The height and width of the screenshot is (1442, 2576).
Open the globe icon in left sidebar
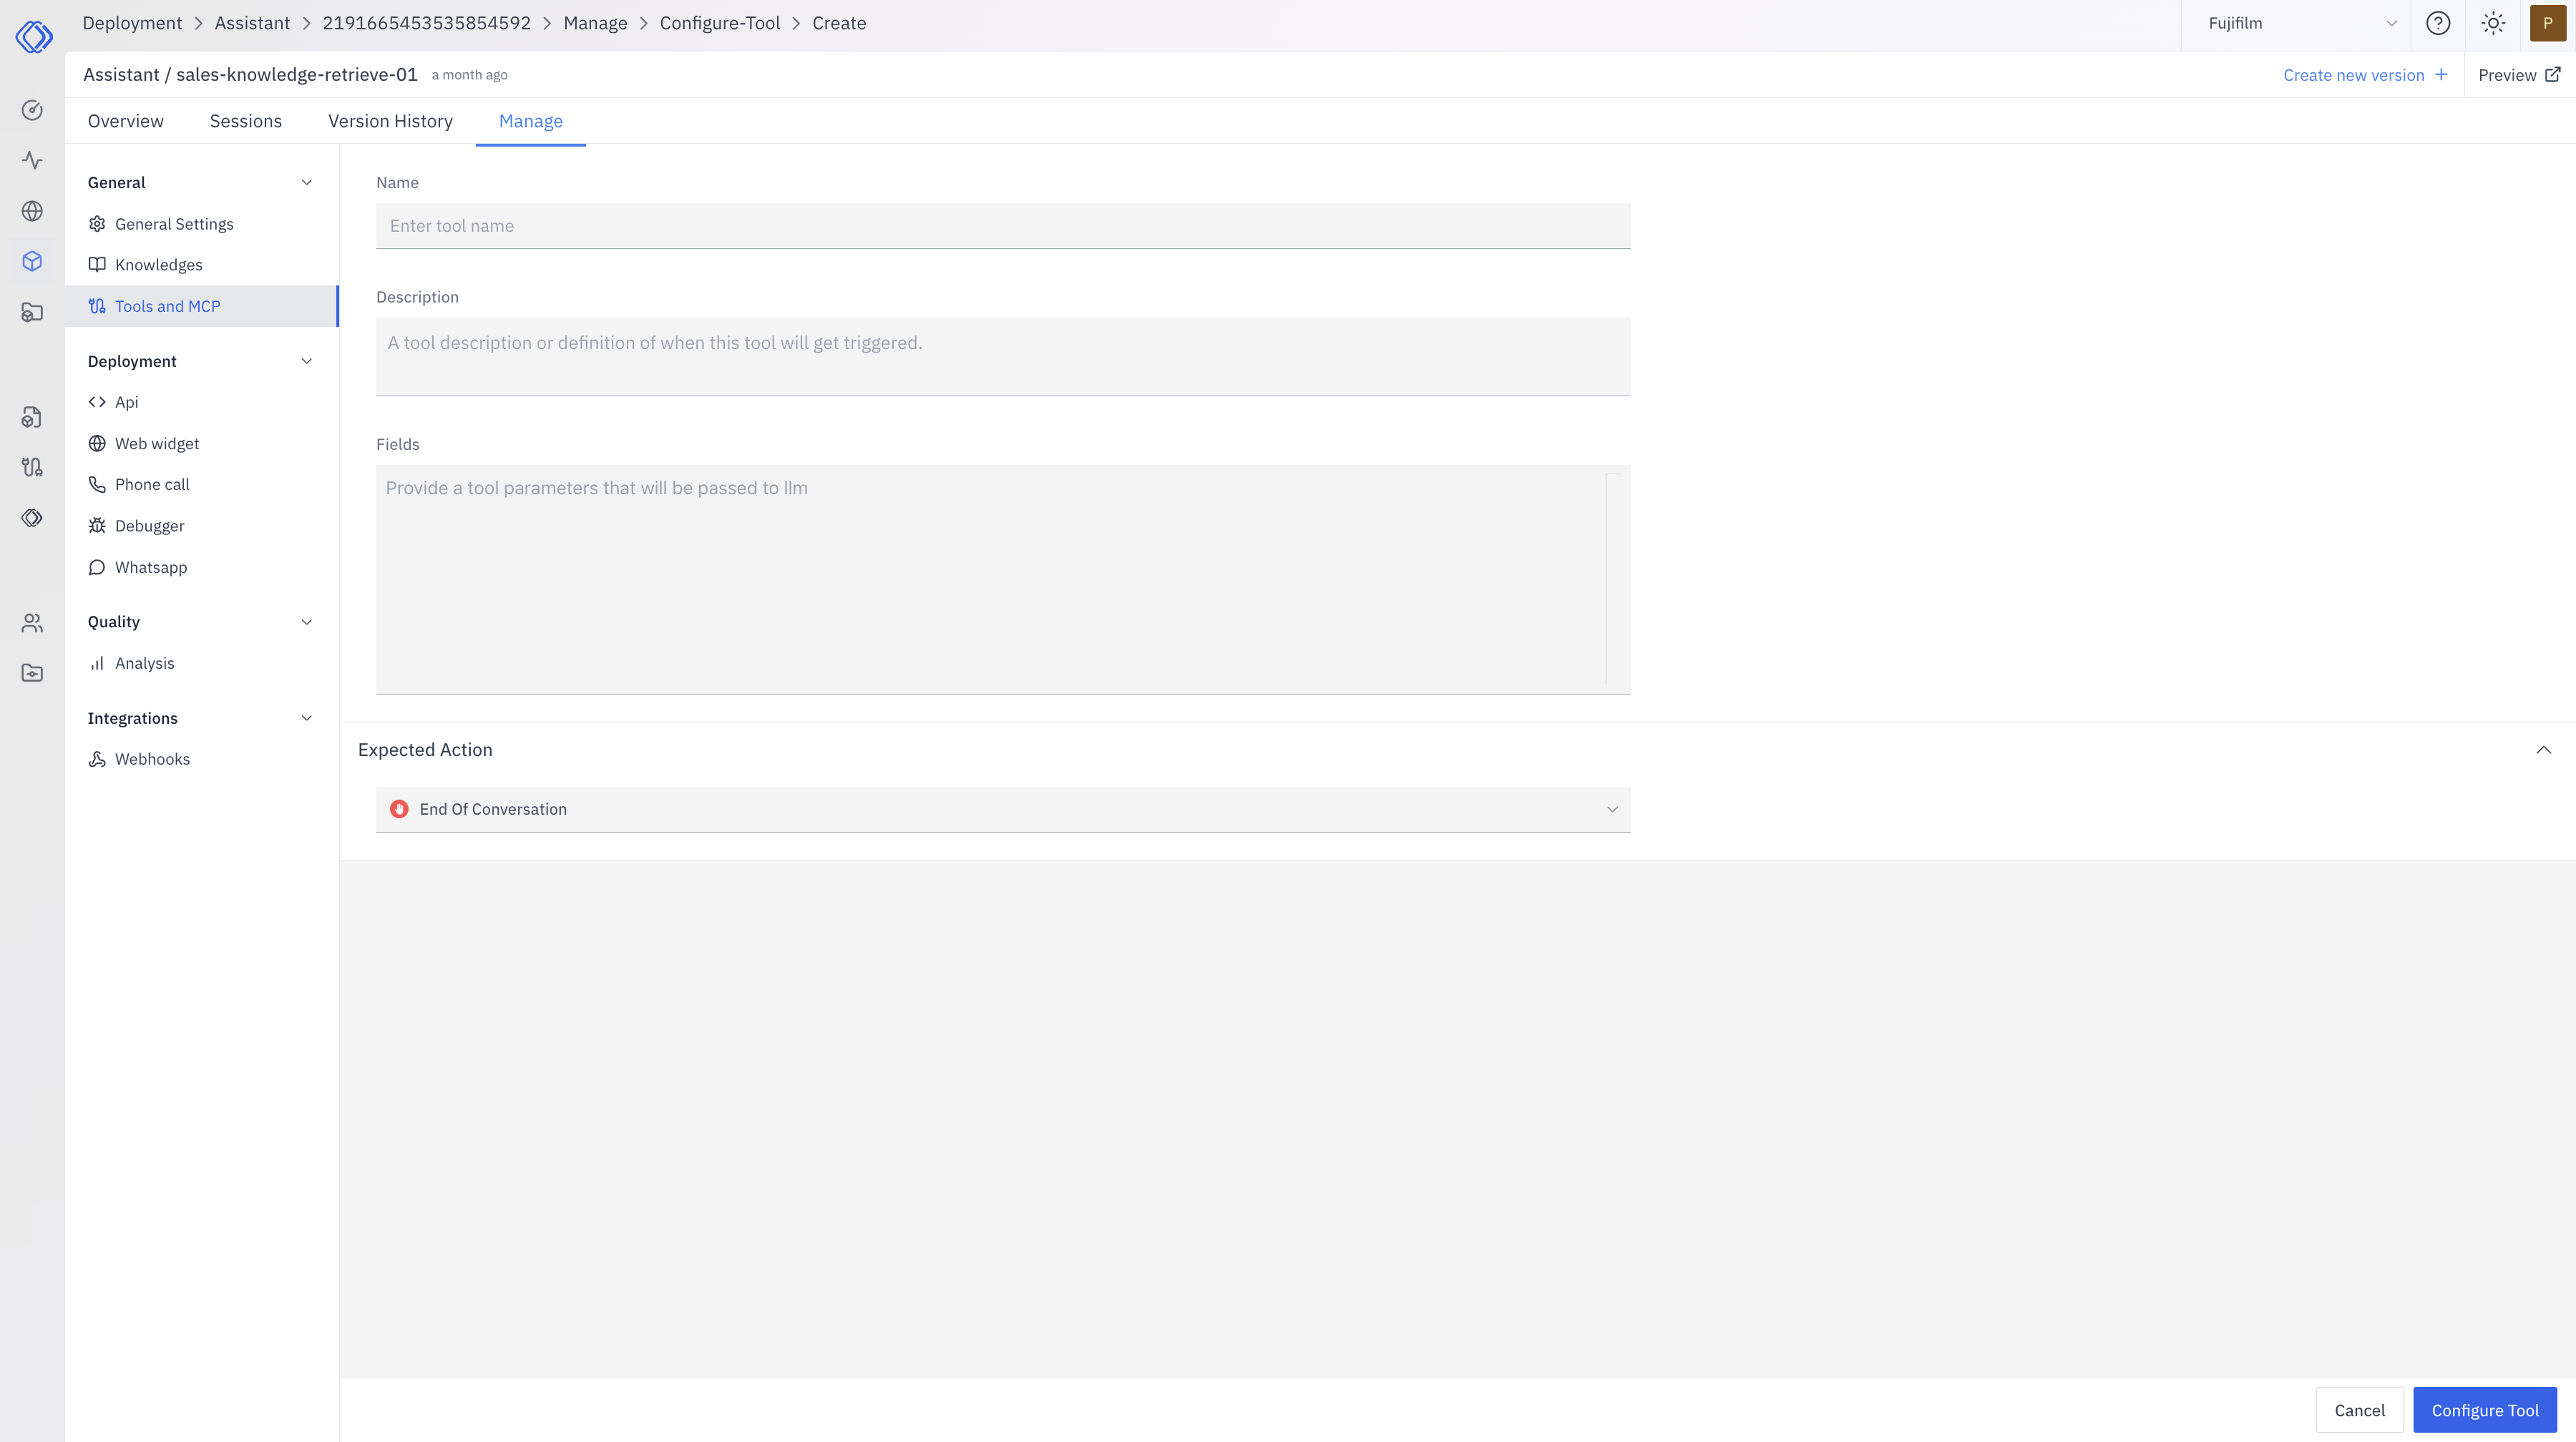pos(32,211)
